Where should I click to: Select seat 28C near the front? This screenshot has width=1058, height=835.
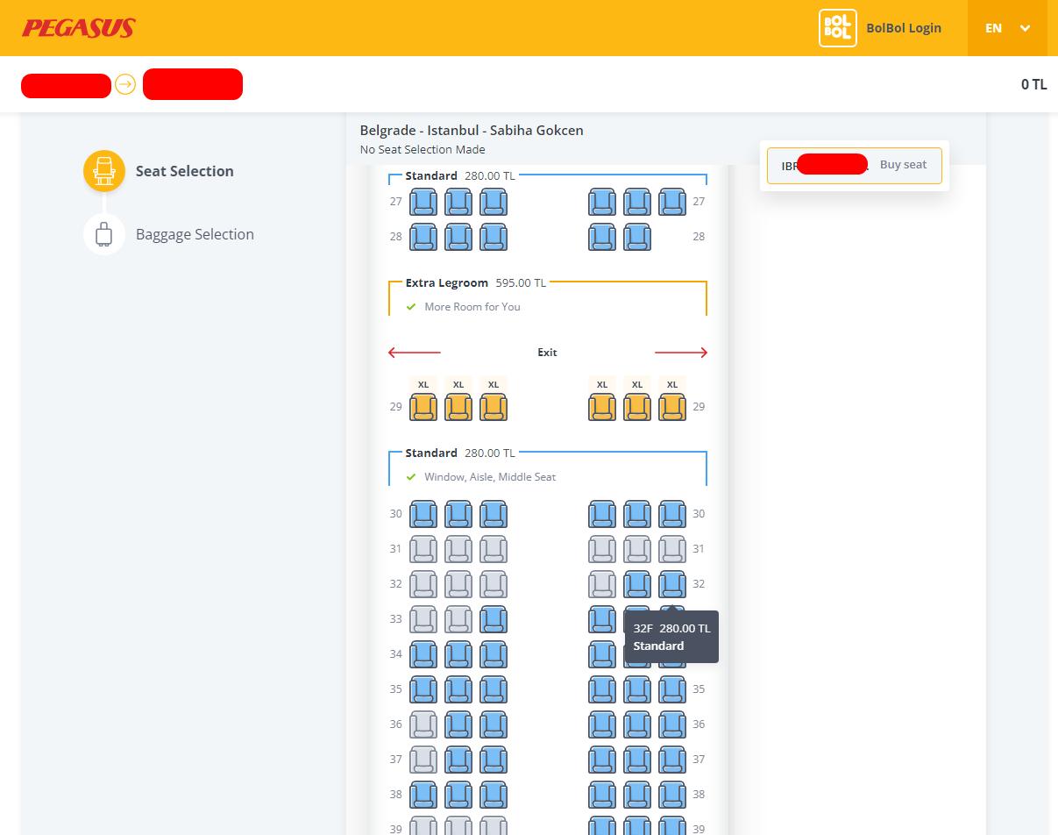coord(493,237)
